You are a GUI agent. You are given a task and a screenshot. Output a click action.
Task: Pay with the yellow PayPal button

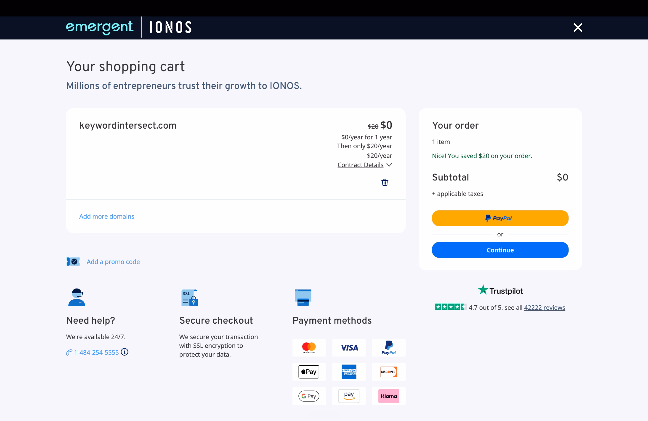click(500, 218)
